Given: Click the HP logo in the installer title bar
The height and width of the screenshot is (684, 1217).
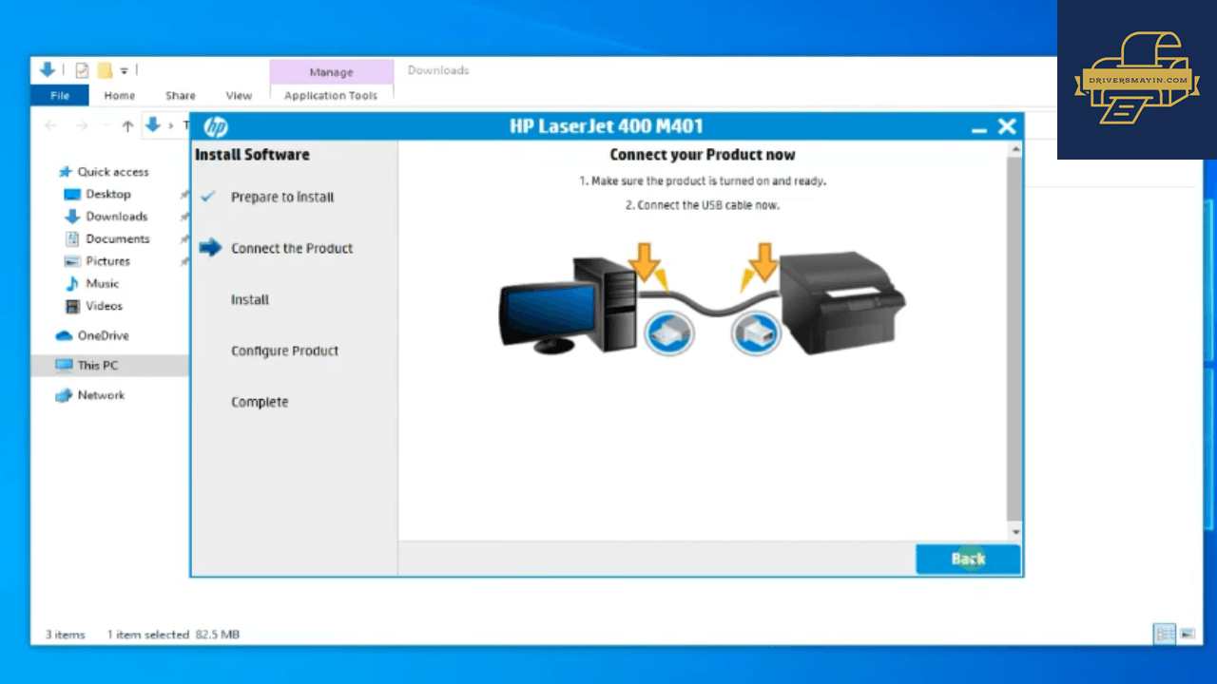Looking at the screenshot, I should [x=216, y=127].
